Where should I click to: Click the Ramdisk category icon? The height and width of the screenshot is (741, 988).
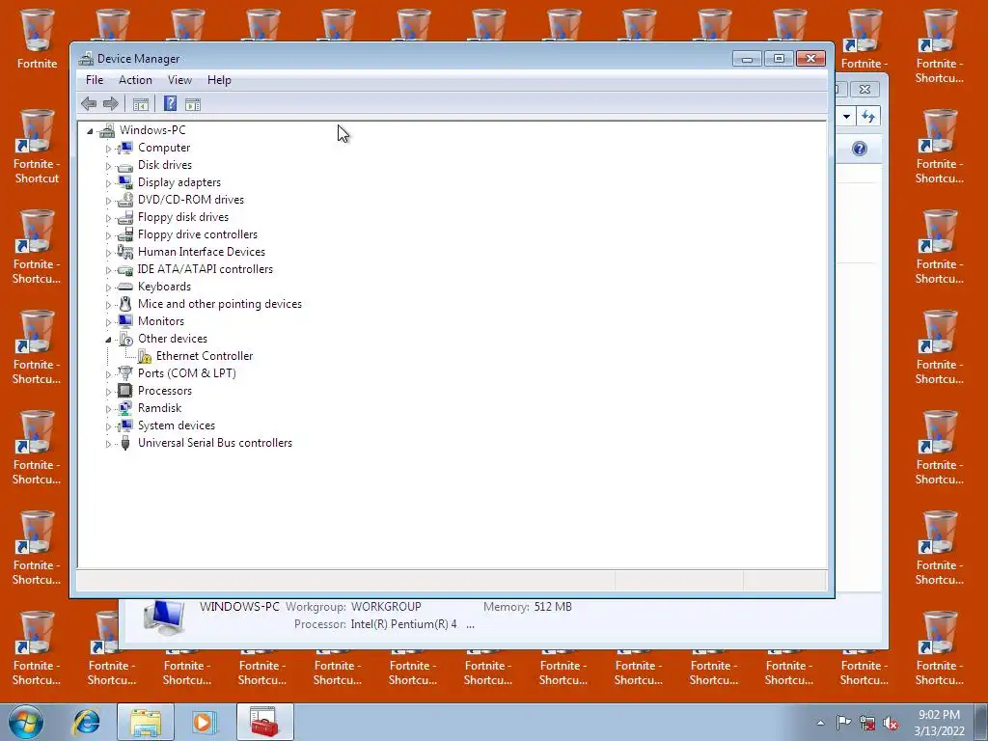(124, 408)
